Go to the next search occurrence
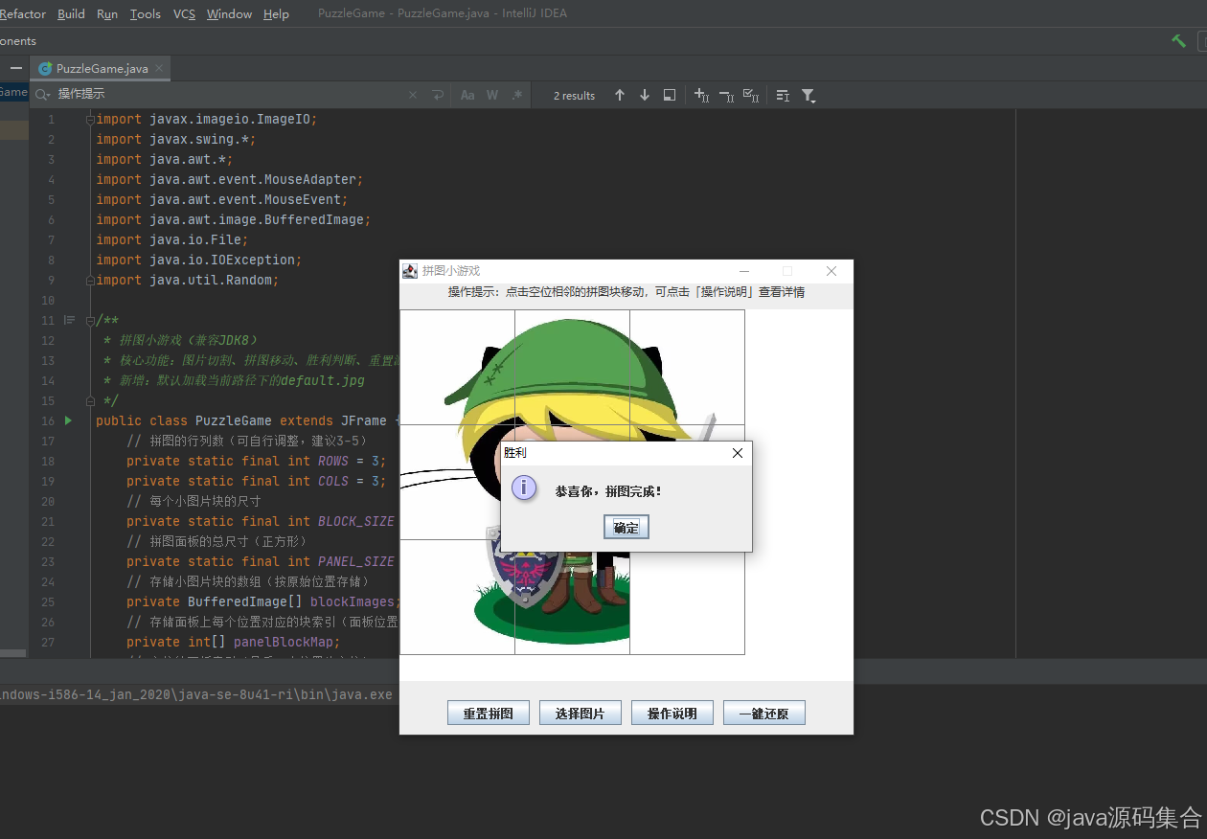 645,95
